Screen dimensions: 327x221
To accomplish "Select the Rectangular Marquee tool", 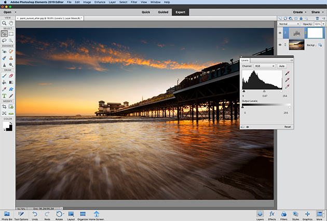I will (x=11, y=34).
